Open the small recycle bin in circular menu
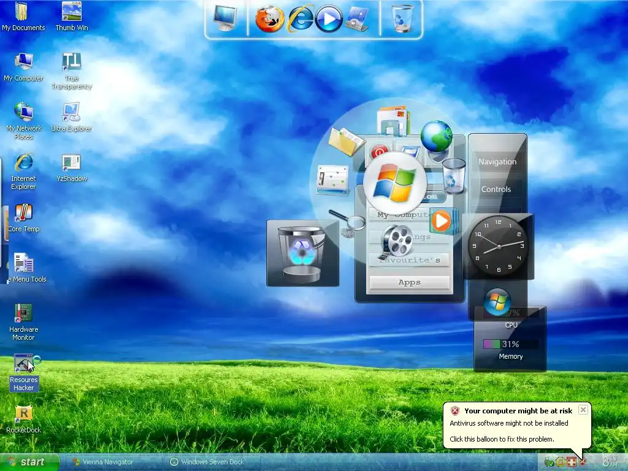 (x=454, y=175)
